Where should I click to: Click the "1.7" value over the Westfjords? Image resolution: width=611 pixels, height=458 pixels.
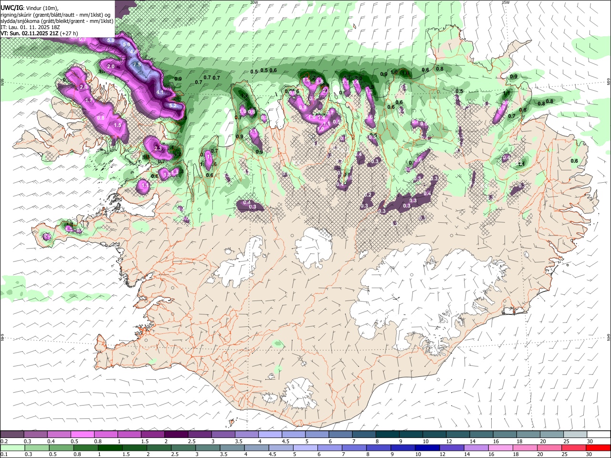pos(88,101)
